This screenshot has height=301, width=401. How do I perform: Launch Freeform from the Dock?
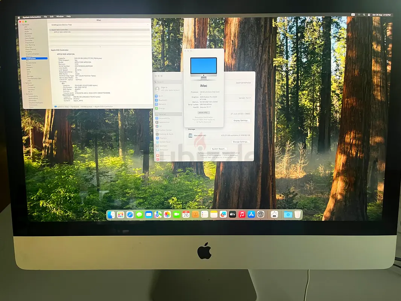(223, 215)
